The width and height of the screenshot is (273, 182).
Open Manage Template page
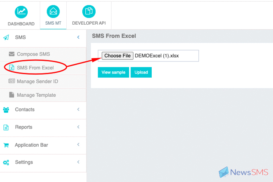tap(36, 95)
